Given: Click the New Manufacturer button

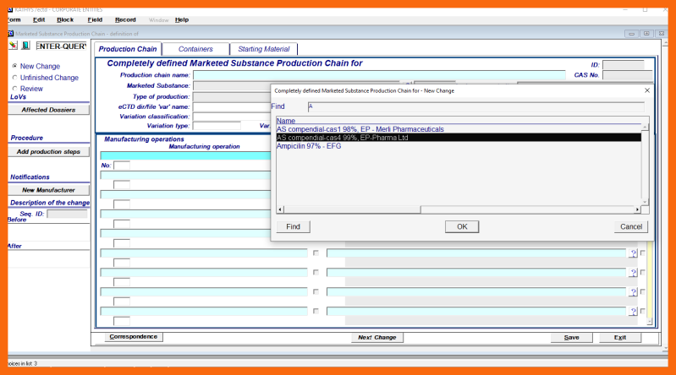Looking at the screenshot, I should coord(49,190).
